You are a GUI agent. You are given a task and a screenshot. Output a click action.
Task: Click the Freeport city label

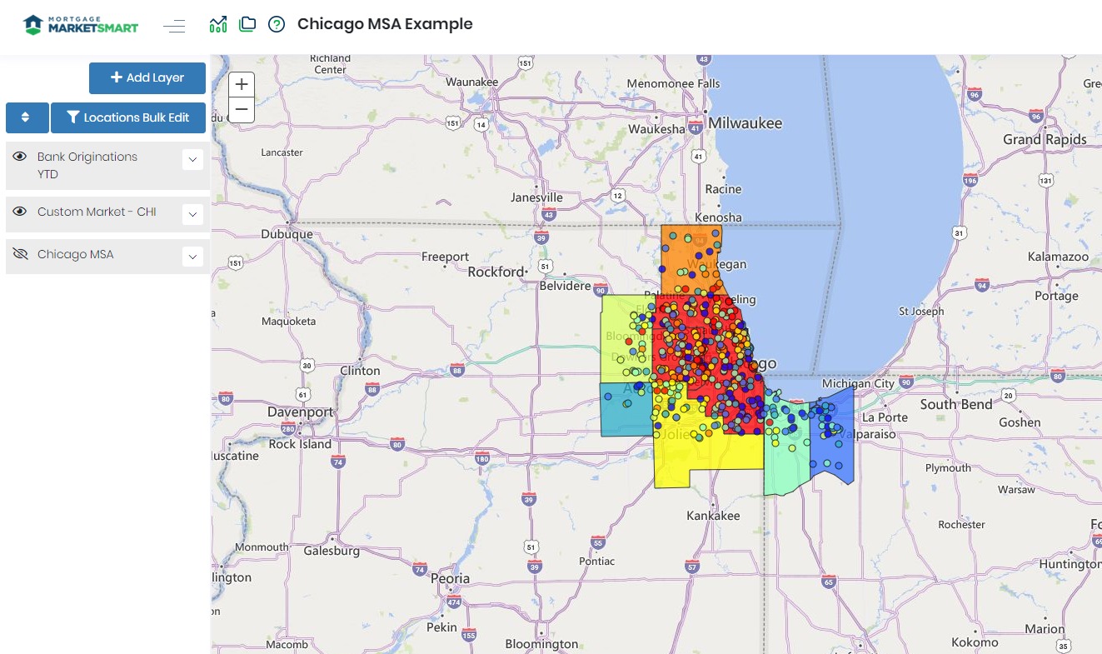tap(446, 257)
